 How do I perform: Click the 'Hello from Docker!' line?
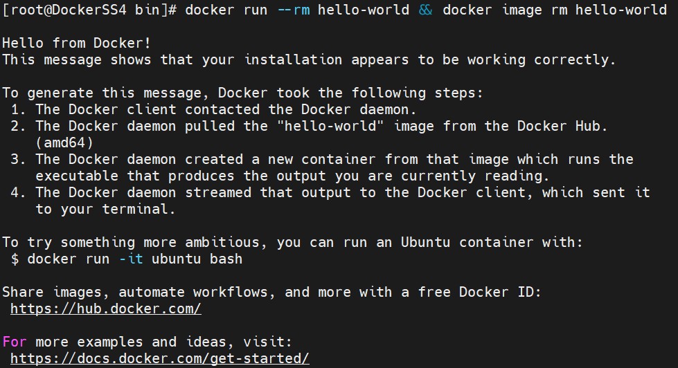tap(77, 43)
